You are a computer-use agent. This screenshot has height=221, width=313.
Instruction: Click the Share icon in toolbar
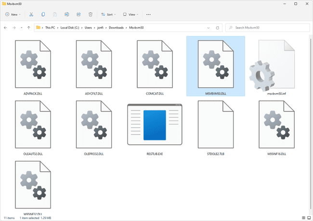click(78, 14)
